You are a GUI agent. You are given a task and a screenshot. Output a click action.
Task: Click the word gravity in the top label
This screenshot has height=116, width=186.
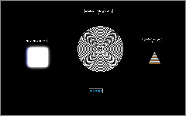coord(107,11)
